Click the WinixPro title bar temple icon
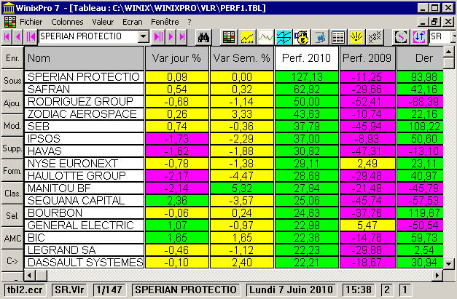 point(8,8)
